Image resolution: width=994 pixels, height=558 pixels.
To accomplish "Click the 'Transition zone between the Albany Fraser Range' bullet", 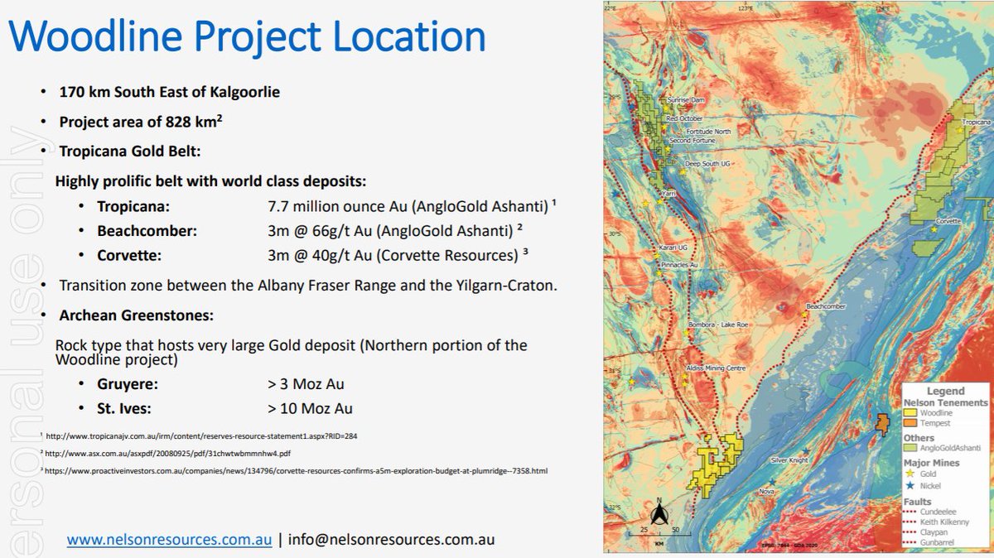I will click(x=308, y=286).
